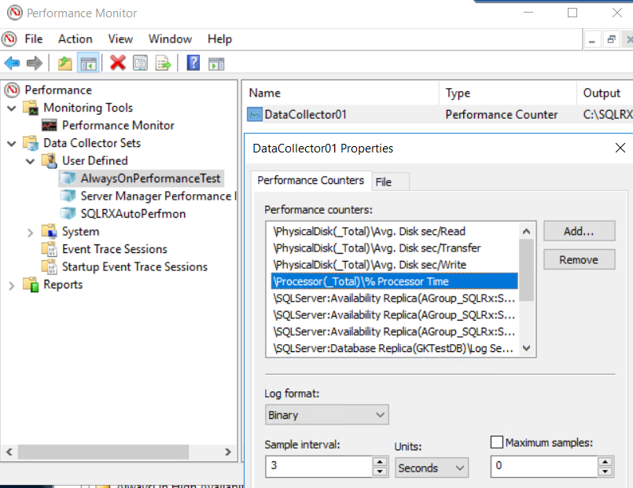Switch to the File tab
This screenshot has height=488, width=633.
(390, 182)
